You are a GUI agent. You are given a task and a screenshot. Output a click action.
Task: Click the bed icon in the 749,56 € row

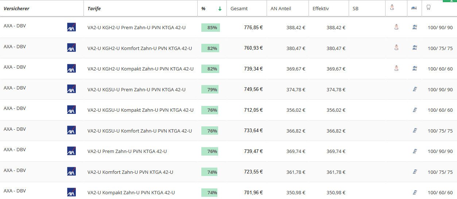414,89
